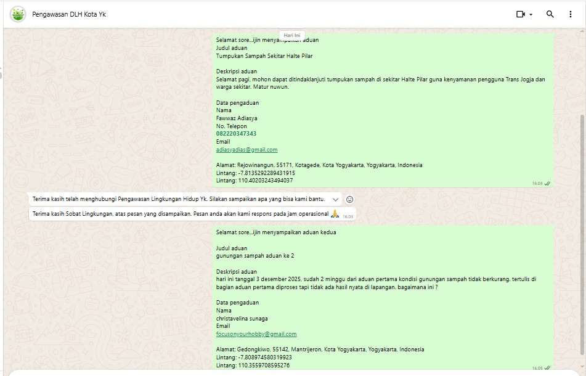
Task: Click the double-check ticks on the first complaint
Action: tap(547, 184)
